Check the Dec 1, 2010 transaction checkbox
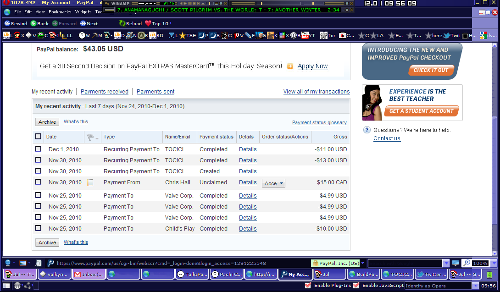The image size is (500, 292). coord(39,149)
